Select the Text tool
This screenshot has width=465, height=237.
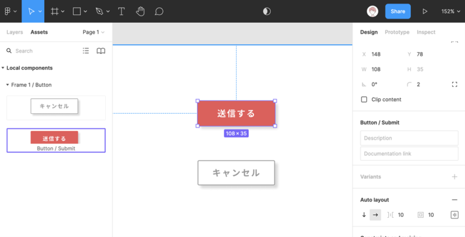click(x=121, y=11)
